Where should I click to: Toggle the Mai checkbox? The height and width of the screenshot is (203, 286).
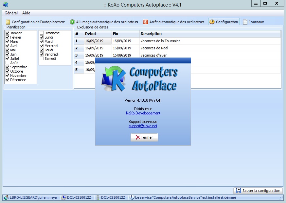(x=8, y=50)
